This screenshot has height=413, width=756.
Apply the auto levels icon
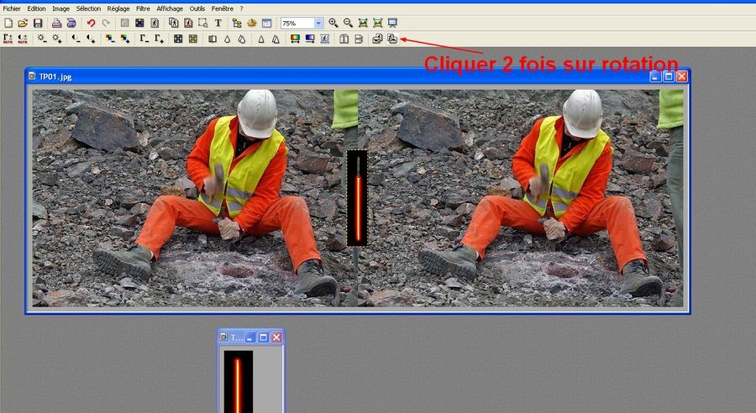pyautogui.click(x=8, y=39)
